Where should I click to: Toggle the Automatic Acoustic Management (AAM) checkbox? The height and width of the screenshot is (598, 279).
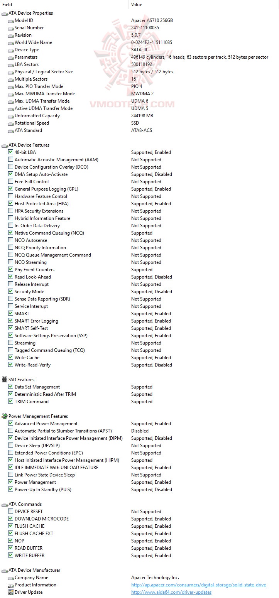click(11, 160)
